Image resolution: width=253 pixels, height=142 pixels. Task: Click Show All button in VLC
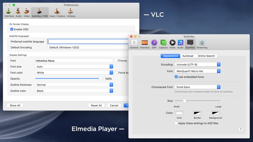coord(15,105)
